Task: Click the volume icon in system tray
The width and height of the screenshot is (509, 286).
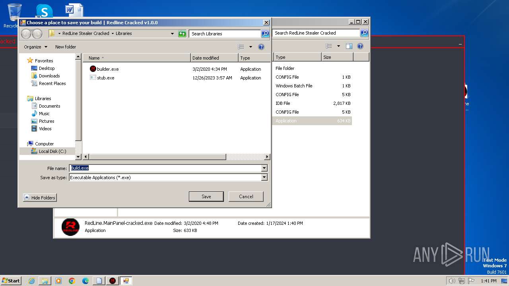Action: (452, 281)
